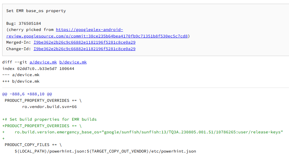289x164 pixels.
Task: Click the 'Bug: 376505184' line
Action: point(24,24)
